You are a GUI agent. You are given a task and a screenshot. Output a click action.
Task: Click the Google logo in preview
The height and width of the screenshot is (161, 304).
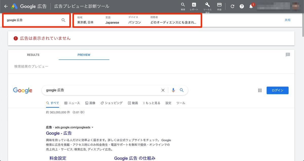click(x=23, y=90)
